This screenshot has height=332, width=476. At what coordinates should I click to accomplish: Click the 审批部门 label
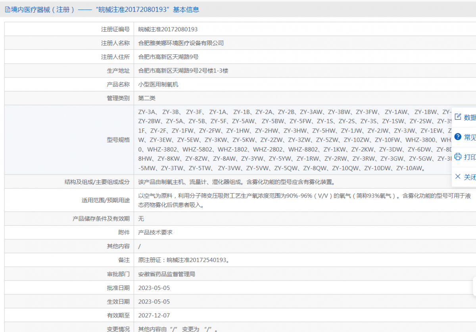click(118, 274)
